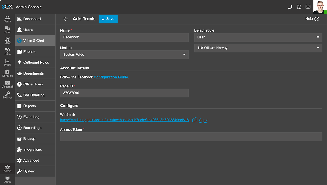Save the new trunk
Screen dimensions: 327x185
pos(108,19)
